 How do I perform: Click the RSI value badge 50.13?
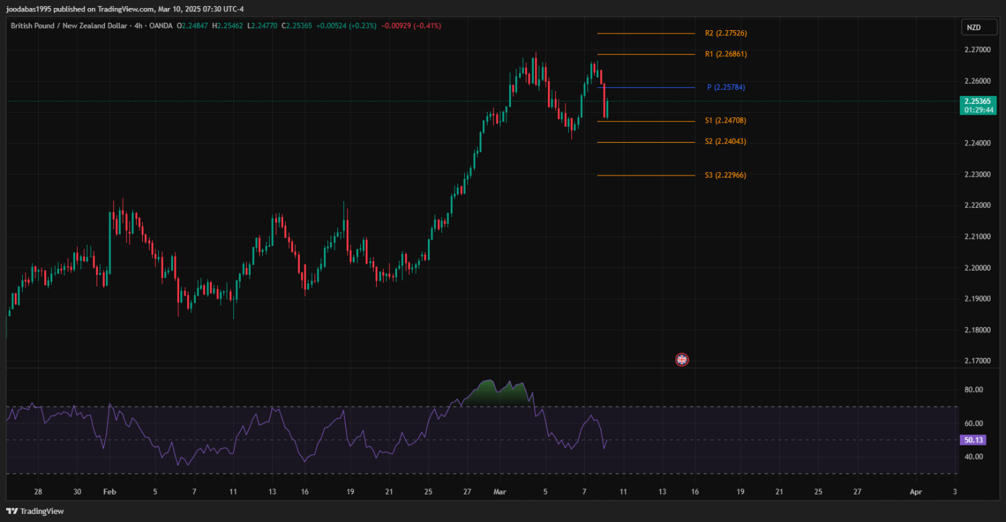[x=972, y=440]
